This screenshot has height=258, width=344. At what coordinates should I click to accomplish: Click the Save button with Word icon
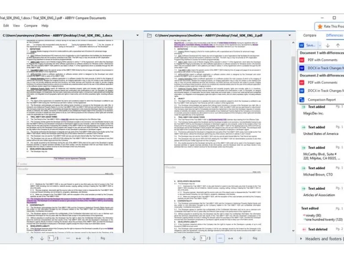point(307,46)
